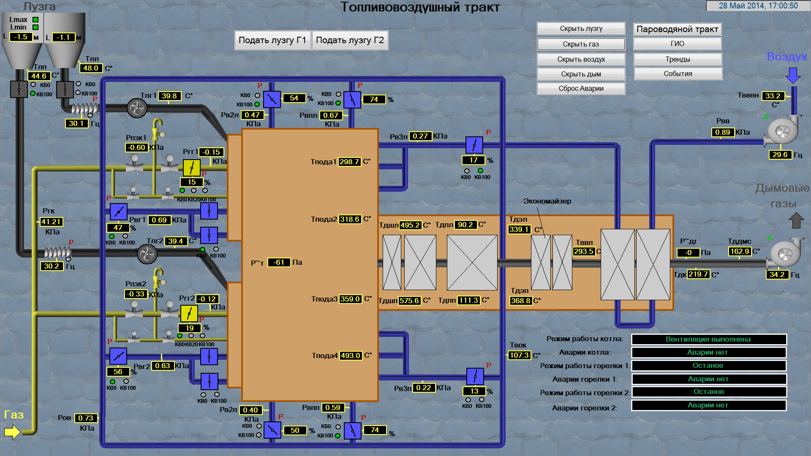
Task: Click burner 2 mode status Останов
Action: pyautogui.click(x=708, y=392)
